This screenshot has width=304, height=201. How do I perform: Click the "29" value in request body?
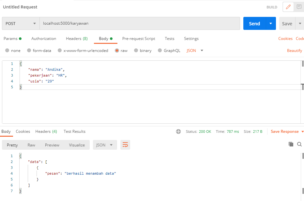(x=50, y=81)
